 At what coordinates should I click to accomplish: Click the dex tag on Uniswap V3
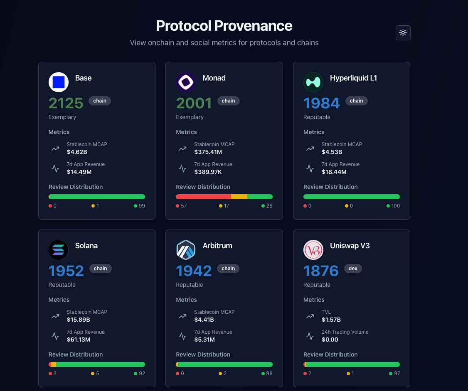353,269
